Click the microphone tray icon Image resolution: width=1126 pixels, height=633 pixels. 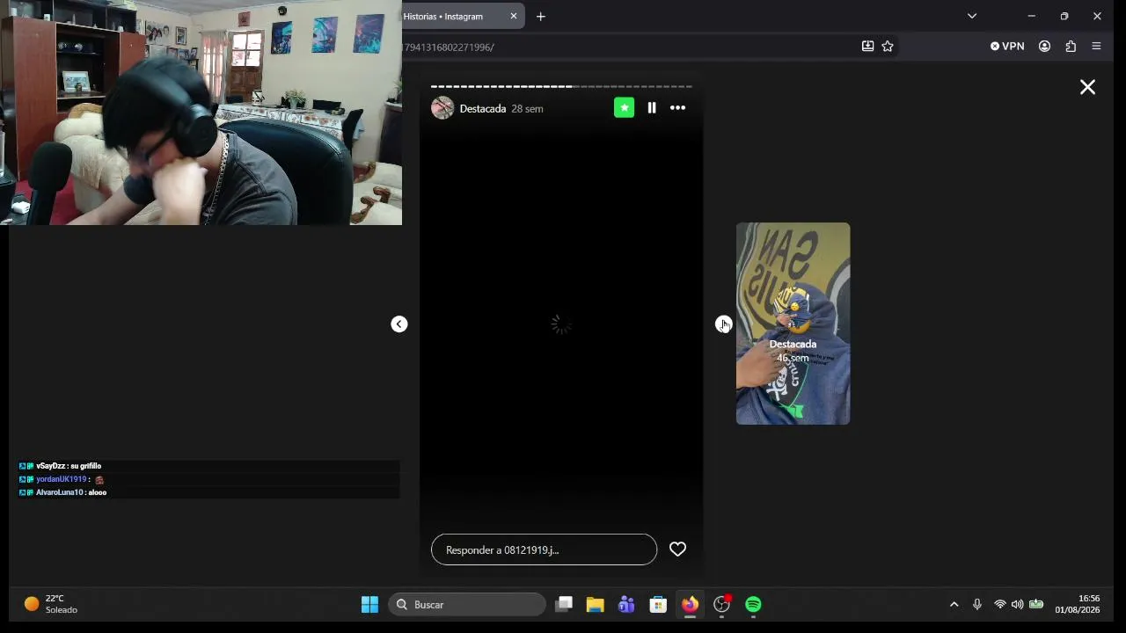(x=976, y=605)
